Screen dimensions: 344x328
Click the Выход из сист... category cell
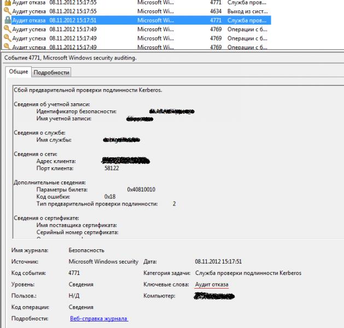tap(247, 11)
